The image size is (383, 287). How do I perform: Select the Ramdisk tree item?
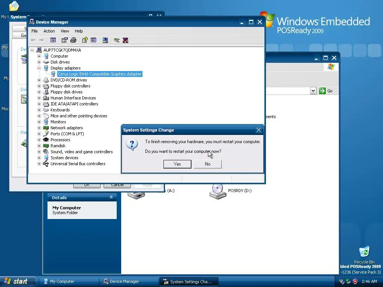(58, 146)
